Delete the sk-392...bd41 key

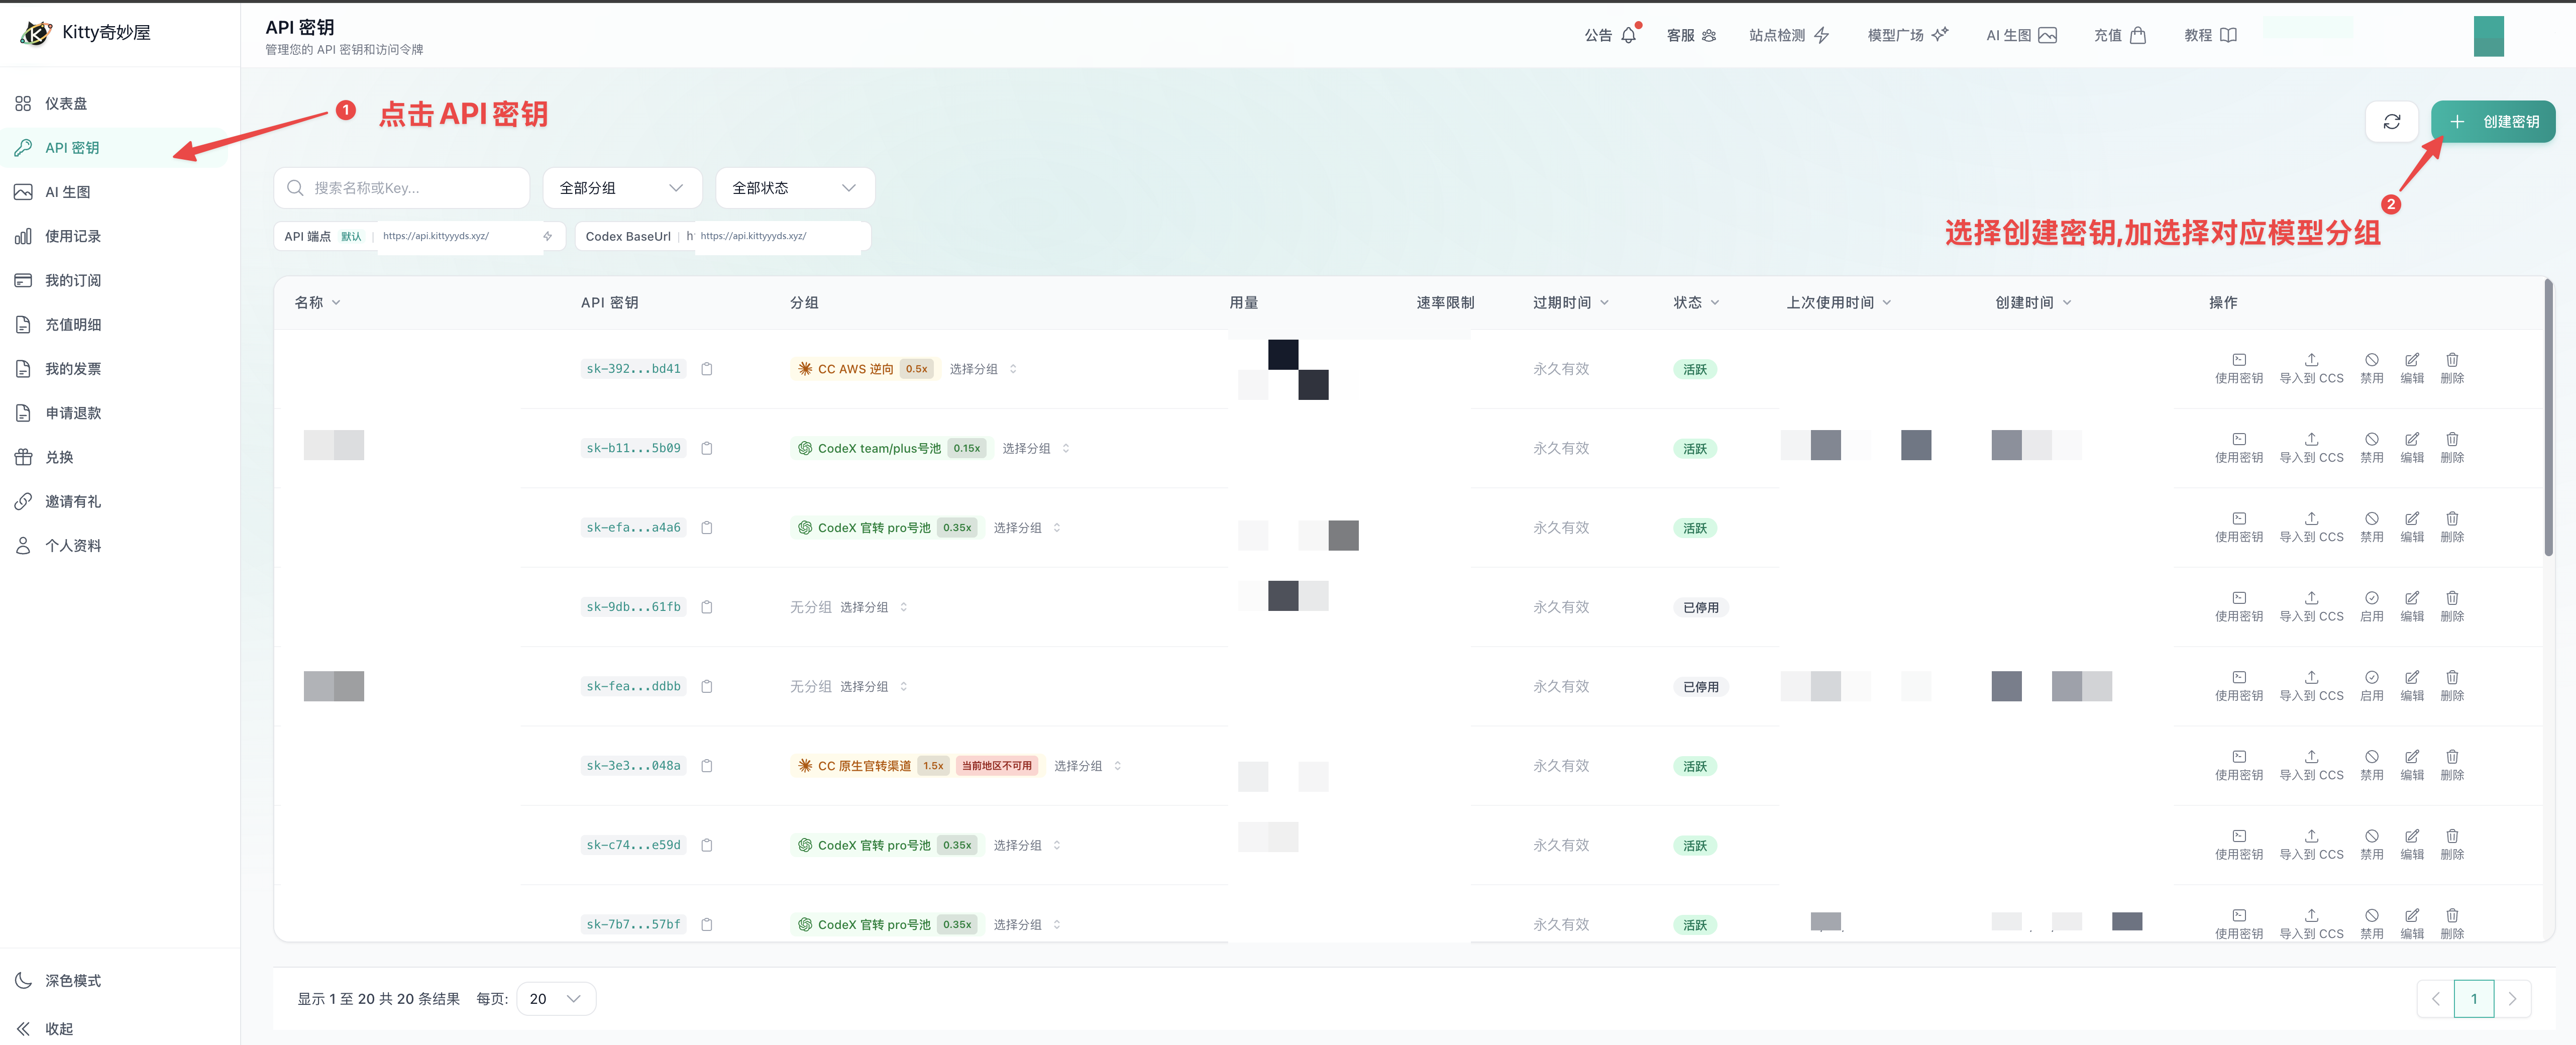coord(2452,369)
